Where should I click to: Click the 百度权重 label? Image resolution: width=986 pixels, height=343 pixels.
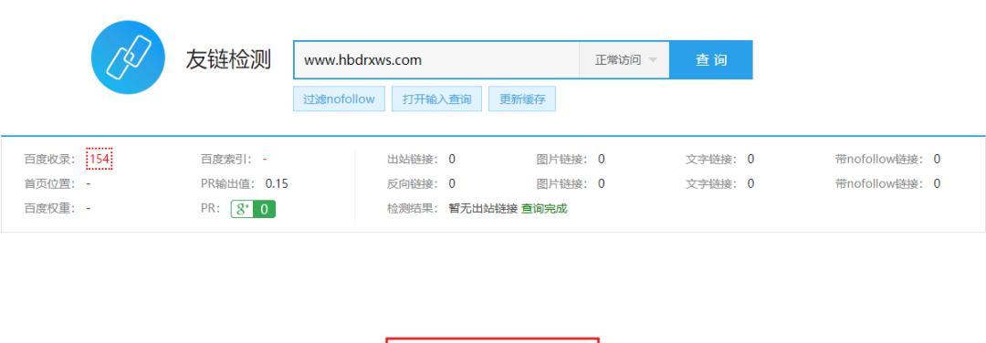tap(49, 209)
